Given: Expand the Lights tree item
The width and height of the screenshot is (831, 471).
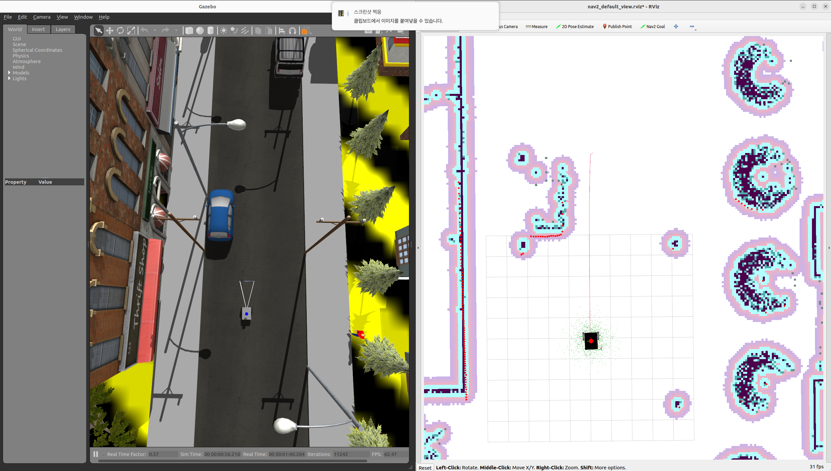Looking at the screenshot, I should click(9, 78).
